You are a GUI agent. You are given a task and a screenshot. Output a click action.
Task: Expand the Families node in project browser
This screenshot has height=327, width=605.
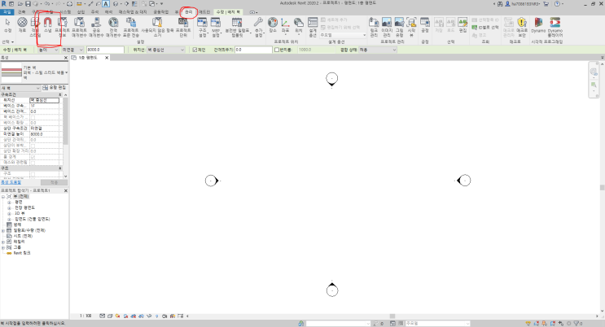pyautogui.click(x=3, y=242)
